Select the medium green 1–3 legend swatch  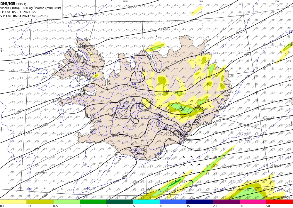pyautogui.click(x=93, y=202)
